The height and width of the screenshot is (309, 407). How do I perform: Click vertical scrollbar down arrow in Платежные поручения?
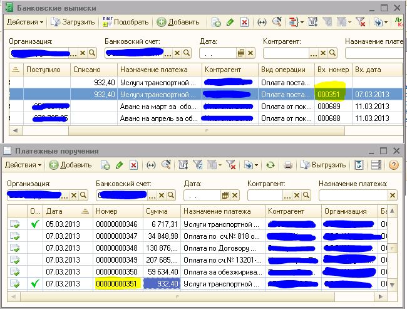pyautogui.click(x=392, y=285)
